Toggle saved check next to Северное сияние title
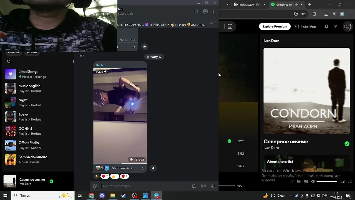Image resolution: width=355 pixels, height=200 pixels. [x=347, y=144]
